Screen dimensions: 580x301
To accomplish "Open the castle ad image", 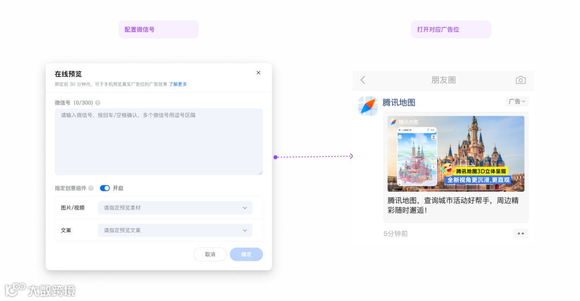I will (456, 154).
